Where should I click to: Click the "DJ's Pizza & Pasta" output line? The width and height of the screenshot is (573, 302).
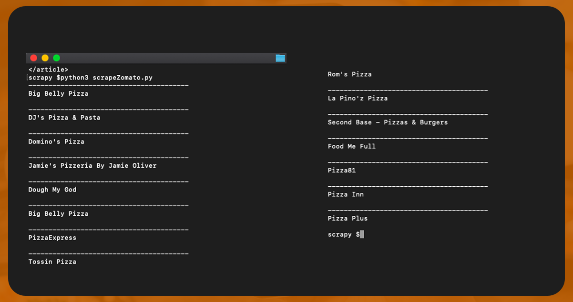[x=64, y=118]
